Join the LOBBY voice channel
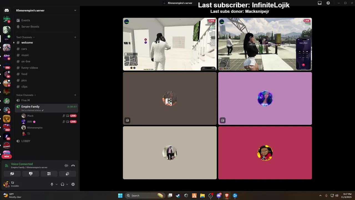355x200 pixels. 46,141
